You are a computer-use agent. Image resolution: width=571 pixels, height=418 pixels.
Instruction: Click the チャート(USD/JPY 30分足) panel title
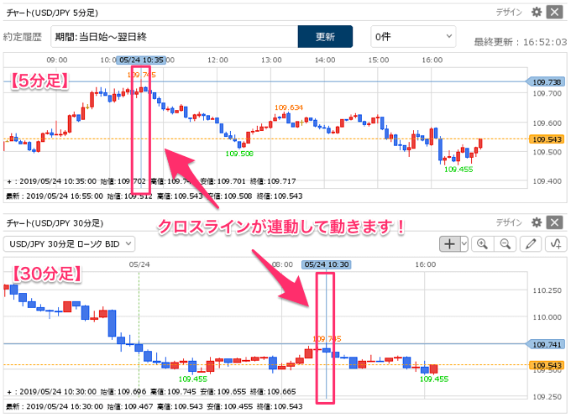(55, 222)
